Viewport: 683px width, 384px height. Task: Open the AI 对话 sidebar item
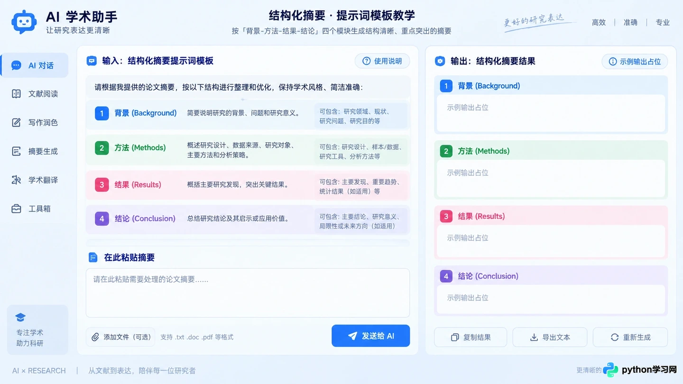click(35, 65)
